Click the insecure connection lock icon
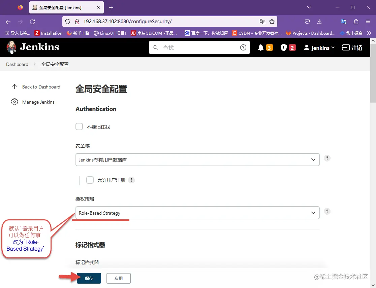The height and width of the screenshot is (288, 376). 77,22
